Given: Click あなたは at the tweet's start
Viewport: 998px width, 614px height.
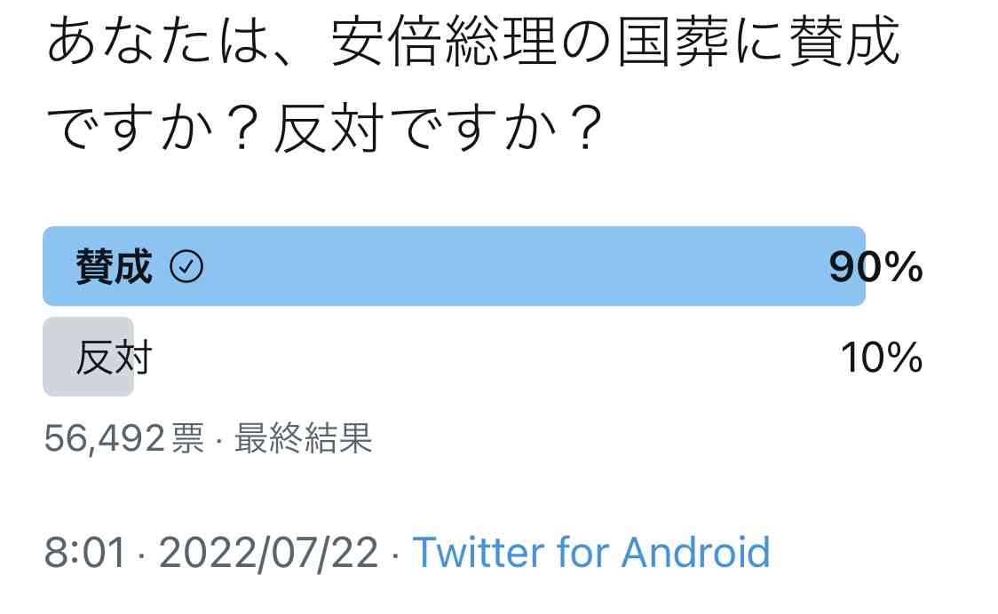Looking at the screenshot, I should click(158, 41).
